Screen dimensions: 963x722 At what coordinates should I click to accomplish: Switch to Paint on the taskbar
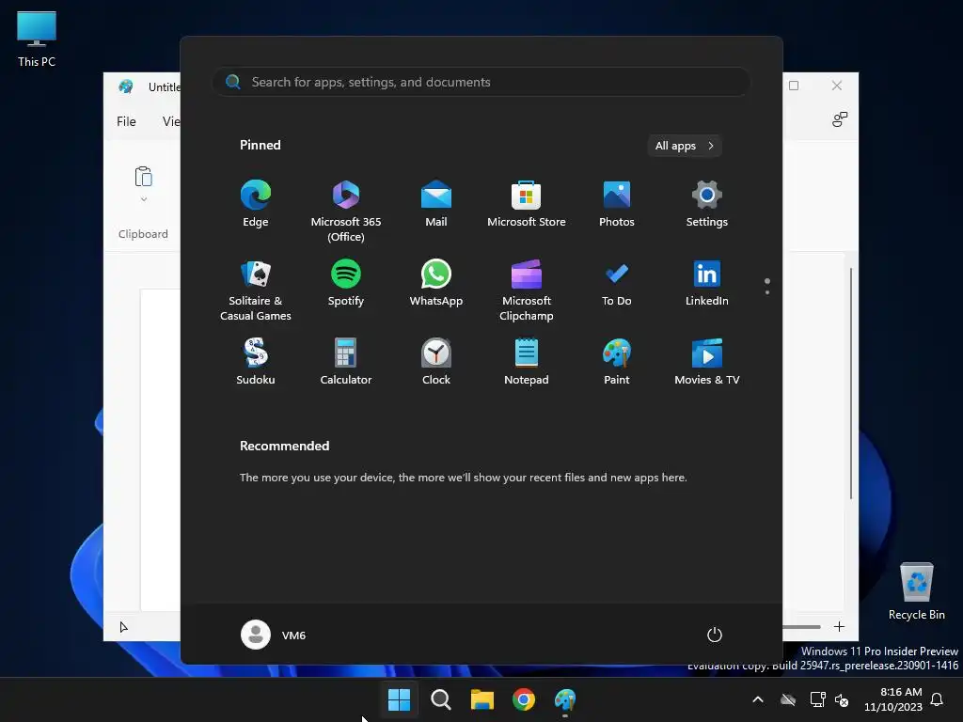(565, 699)
